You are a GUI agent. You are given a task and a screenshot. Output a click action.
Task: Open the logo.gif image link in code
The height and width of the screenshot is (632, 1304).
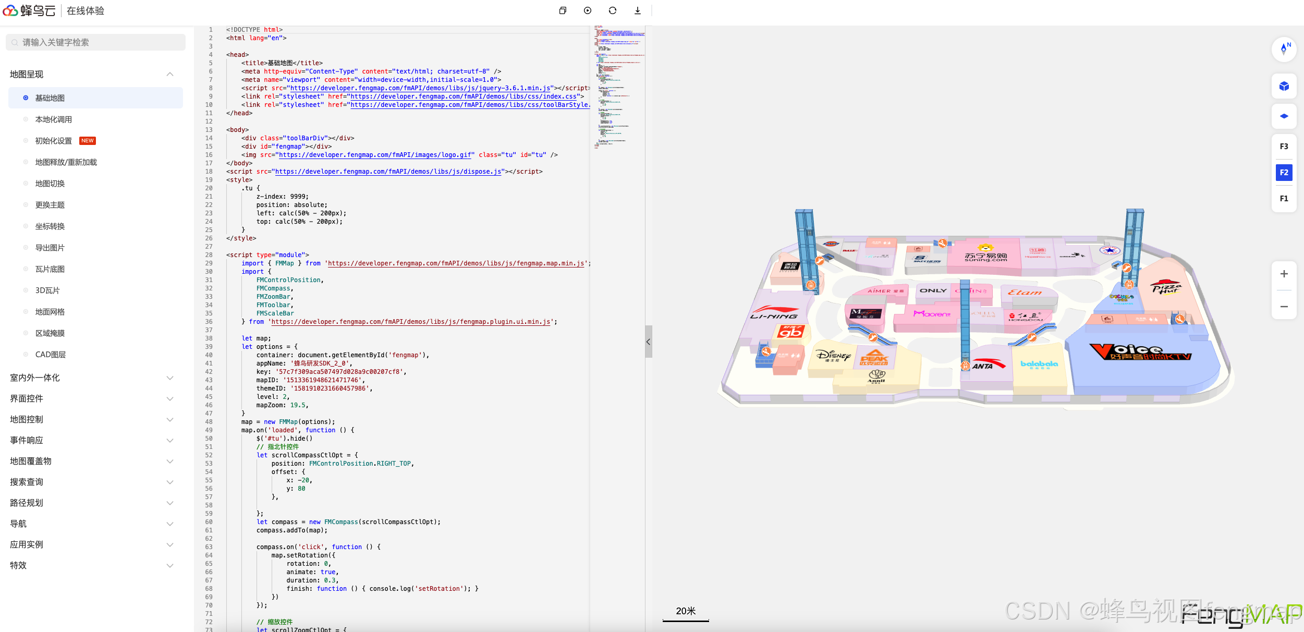[x=375, y=155]
